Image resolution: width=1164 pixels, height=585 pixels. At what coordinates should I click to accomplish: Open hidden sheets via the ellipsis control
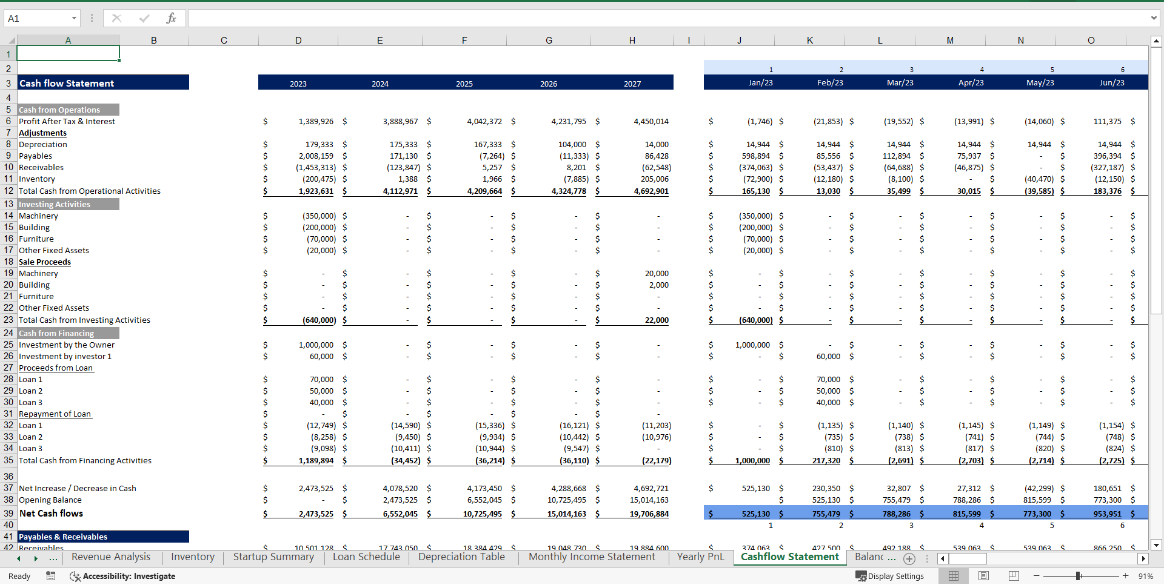tap(53, 558)
